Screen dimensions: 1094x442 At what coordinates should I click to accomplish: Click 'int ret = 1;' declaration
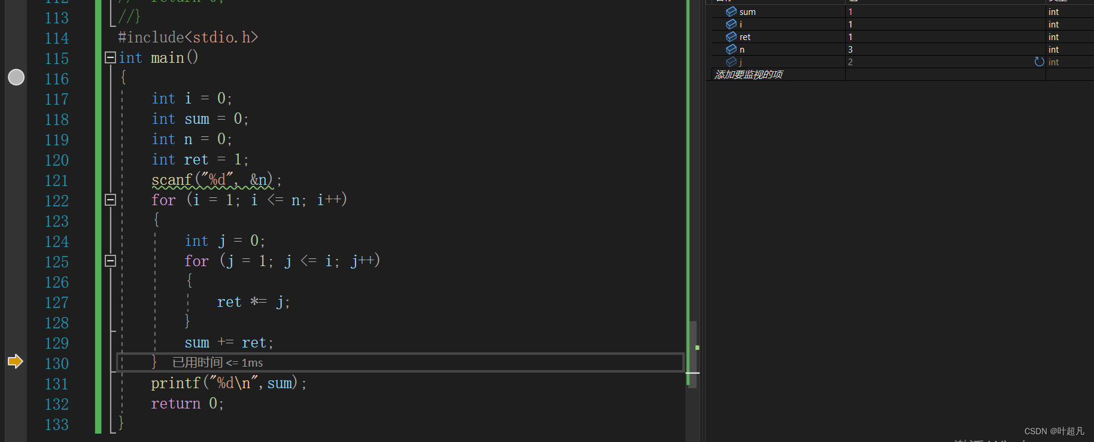[200, 160]
